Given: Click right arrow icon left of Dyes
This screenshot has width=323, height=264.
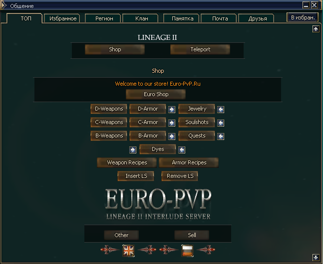Looking at the screenshot, I should 133,150.
